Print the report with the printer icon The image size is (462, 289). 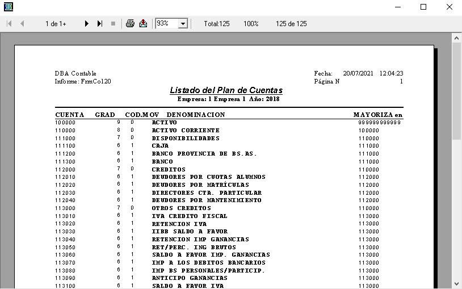point(130,24)
